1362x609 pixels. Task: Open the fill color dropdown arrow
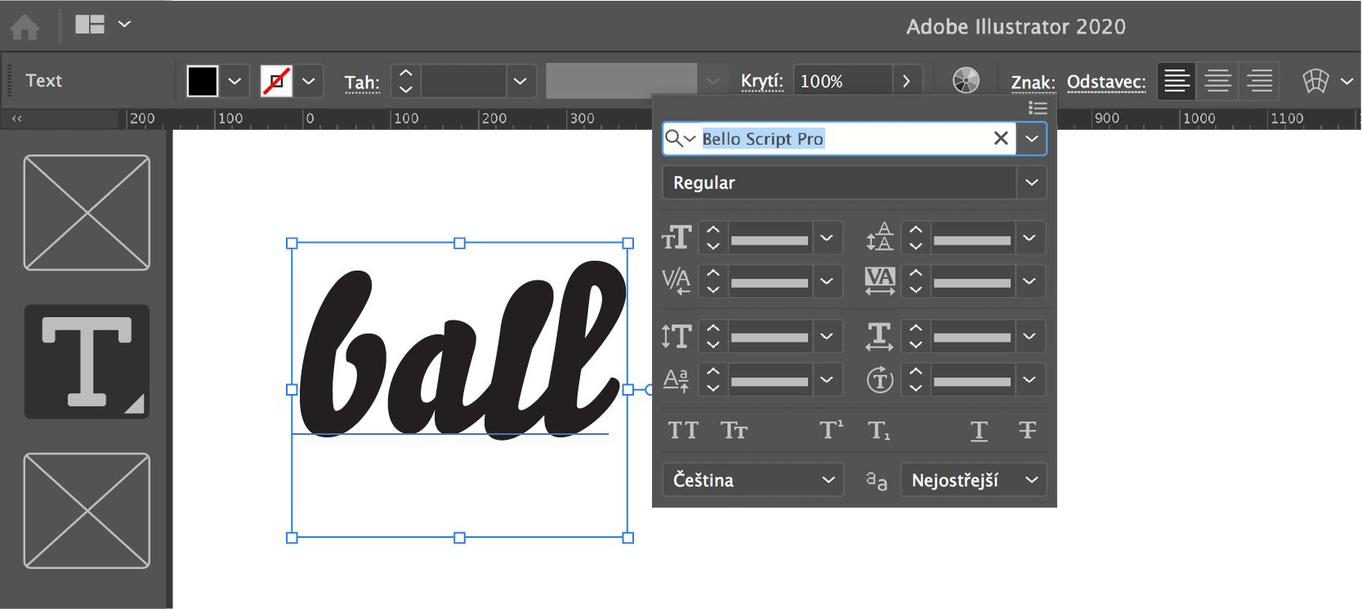tap(234, 81)
